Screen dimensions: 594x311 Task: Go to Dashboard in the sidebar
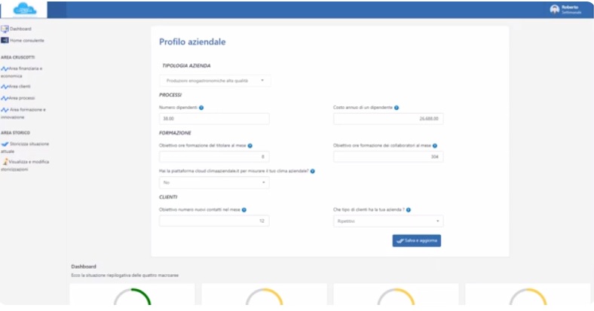pos(20,29)
